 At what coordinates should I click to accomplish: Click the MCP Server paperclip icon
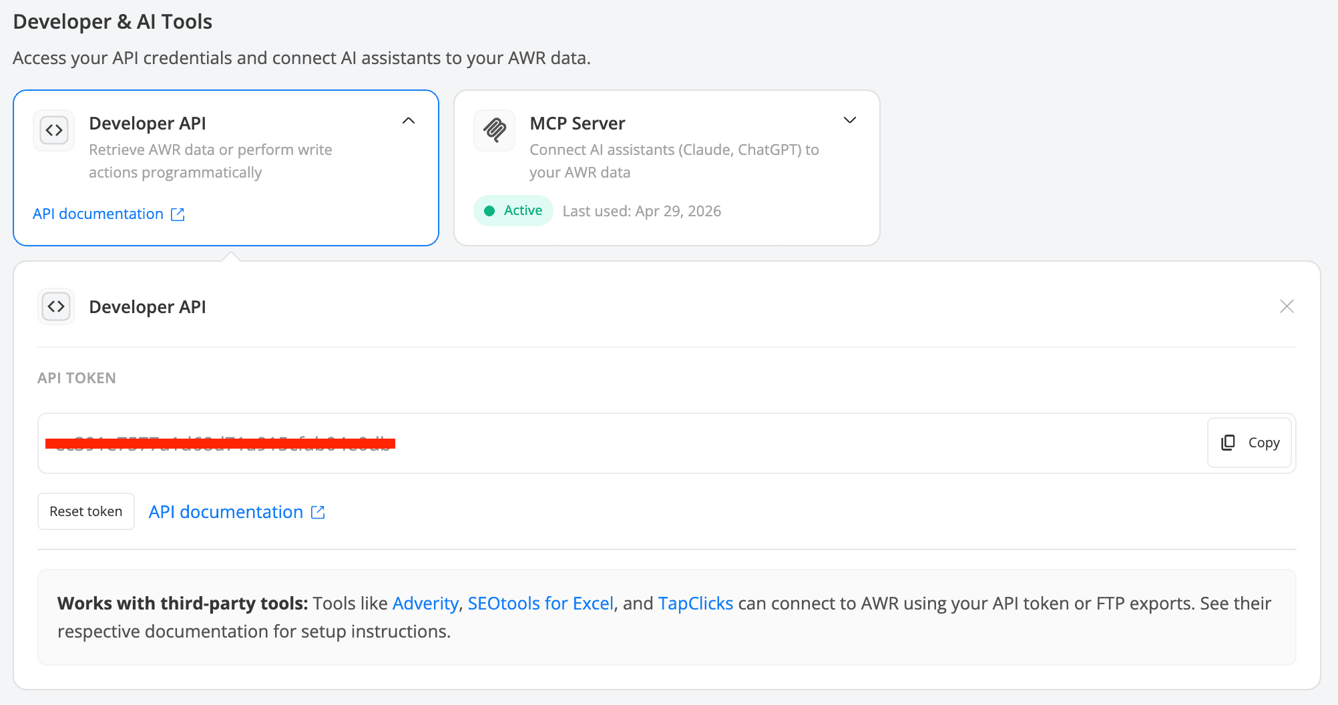click(x=495, y=130)
